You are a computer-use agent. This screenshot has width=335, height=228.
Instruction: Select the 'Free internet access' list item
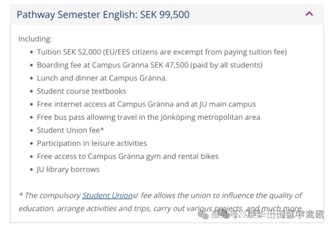coord(146,104)
